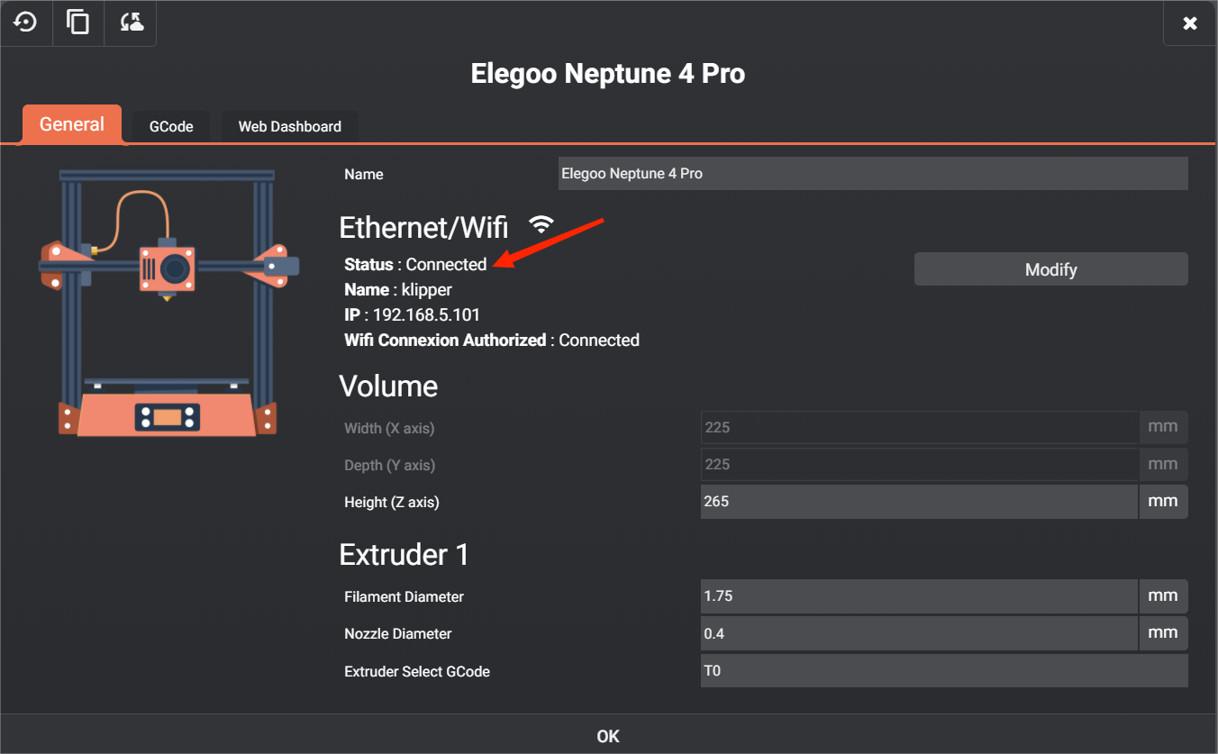Screen dimensions: 1218x754
Task: Click the Depth (Y axis) field
Action: coord(919,465)
